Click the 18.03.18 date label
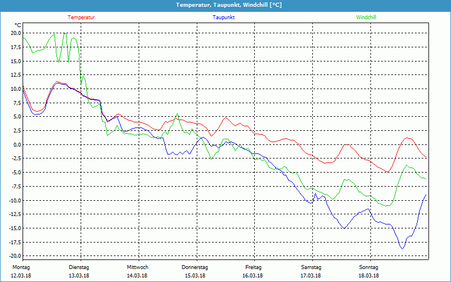451x282 pixels. pos(369,276)
